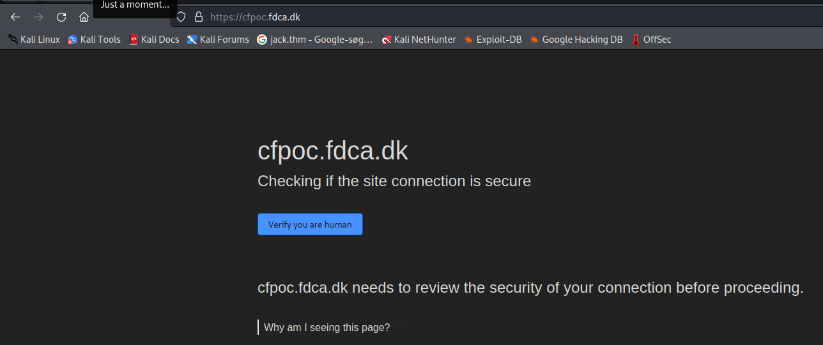Open the Google Hacking DB bookmark
This screenshot has height=345, width=823.
point(576,40)
